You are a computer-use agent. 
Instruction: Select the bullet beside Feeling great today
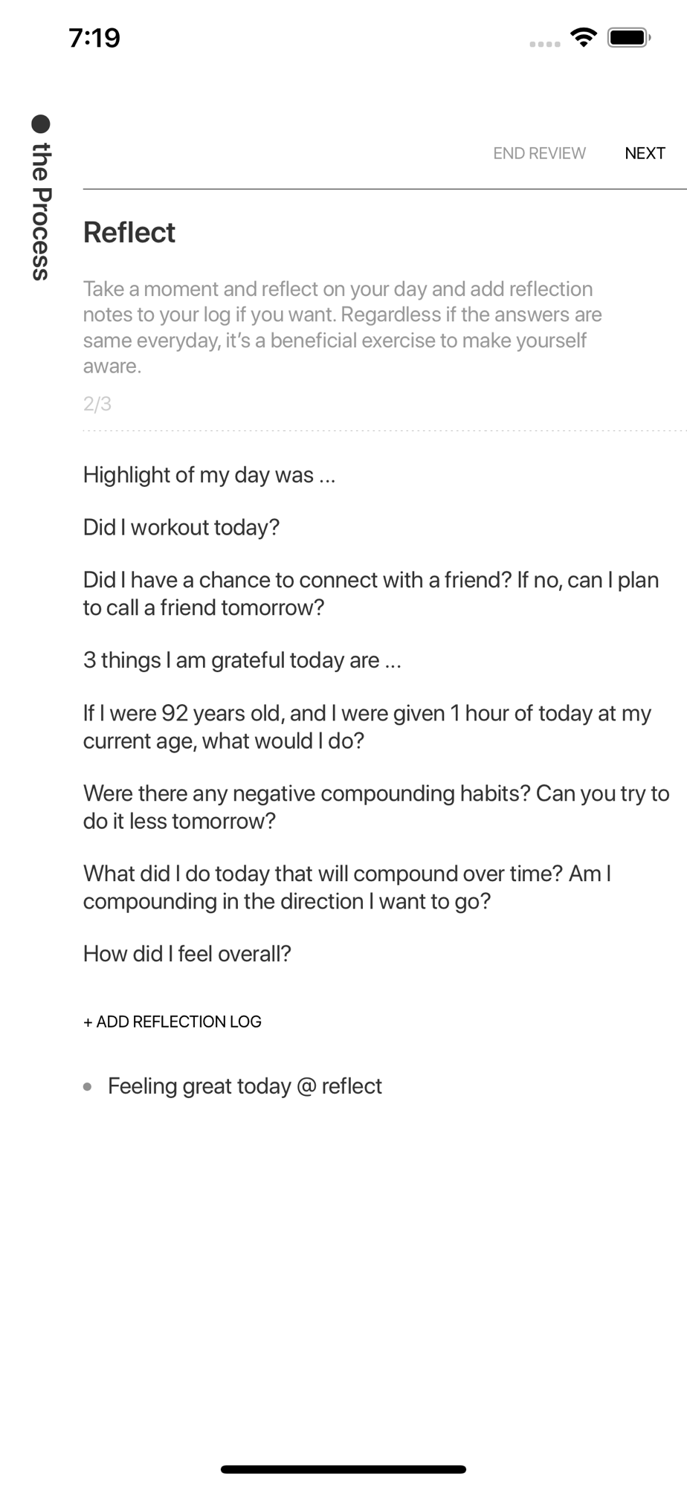[x=88, y=1086]
